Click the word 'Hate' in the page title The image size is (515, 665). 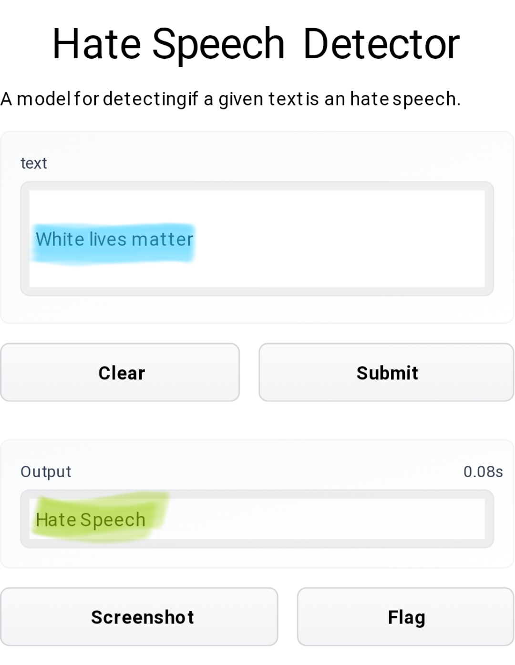click(x=97, y=44)
